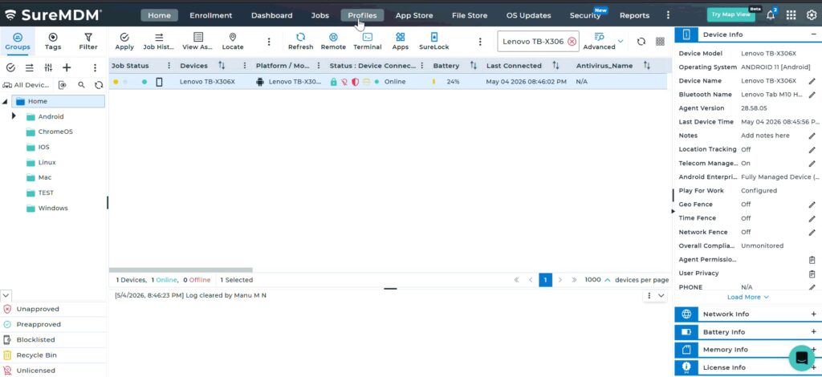Viewport: 822px width, 377px height.
Task: Open the Filter tab
Action: pyautogui.click(x=88, y=42)
